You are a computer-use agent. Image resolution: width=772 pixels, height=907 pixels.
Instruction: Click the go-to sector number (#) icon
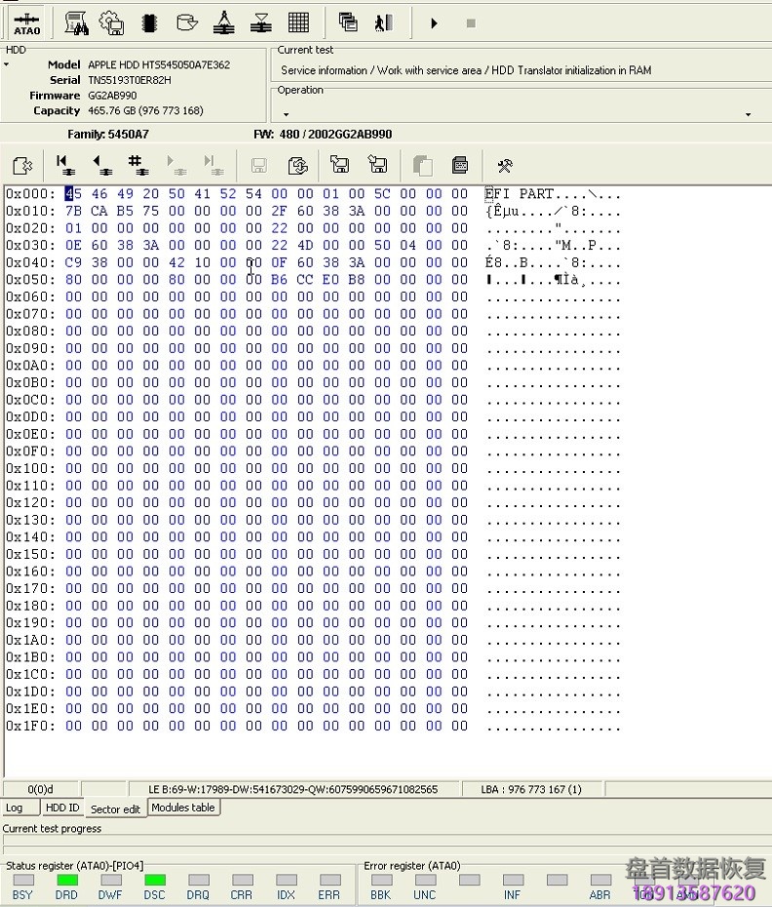[136, 165]
